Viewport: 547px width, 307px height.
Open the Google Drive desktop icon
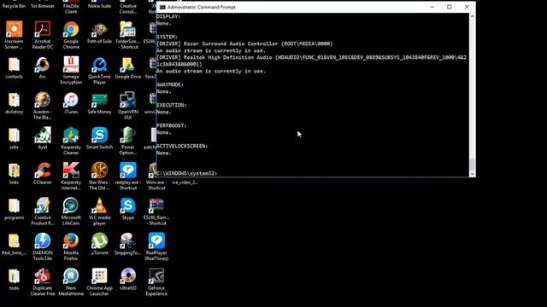127,65
